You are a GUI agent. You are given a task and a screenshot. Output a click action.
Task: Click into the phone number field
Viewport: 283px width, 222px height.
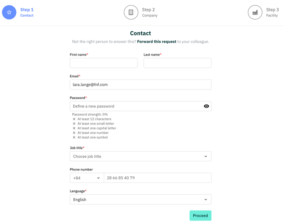coord(158,178)
